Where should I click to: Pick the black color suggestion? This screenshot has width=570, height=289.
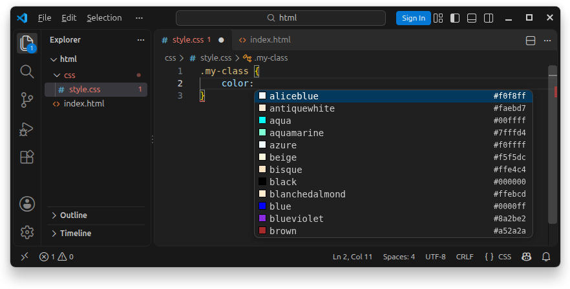coord(394,182)
